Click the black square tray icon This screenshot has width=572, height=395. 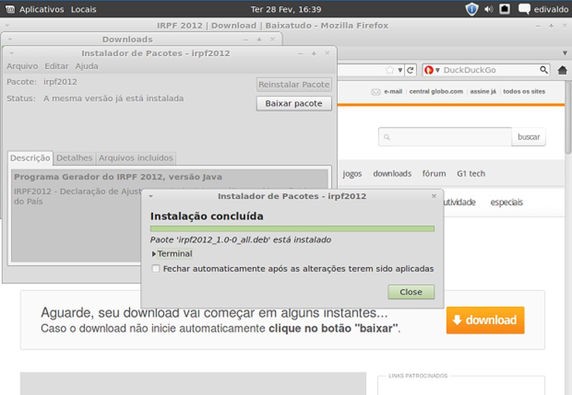coord(505,9)
